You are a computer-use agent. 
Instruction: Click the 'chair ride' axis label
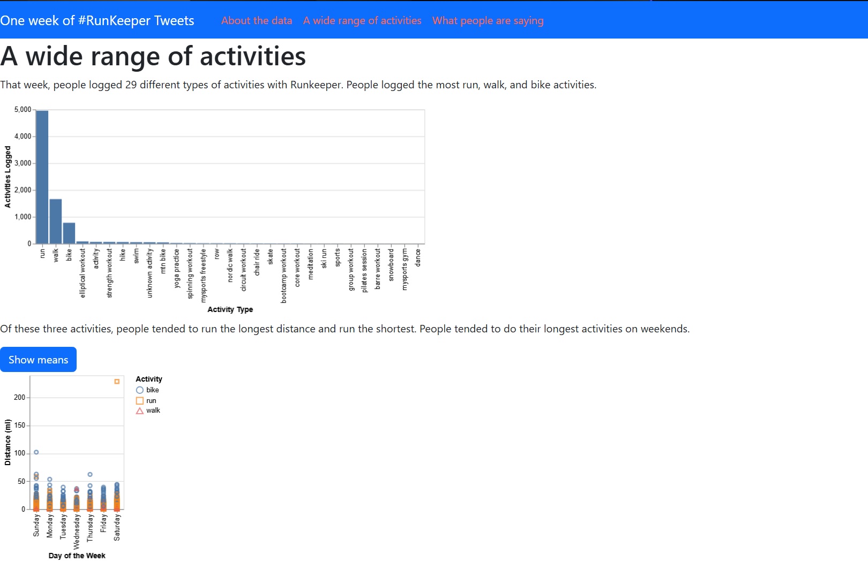[x=257, y=262]
